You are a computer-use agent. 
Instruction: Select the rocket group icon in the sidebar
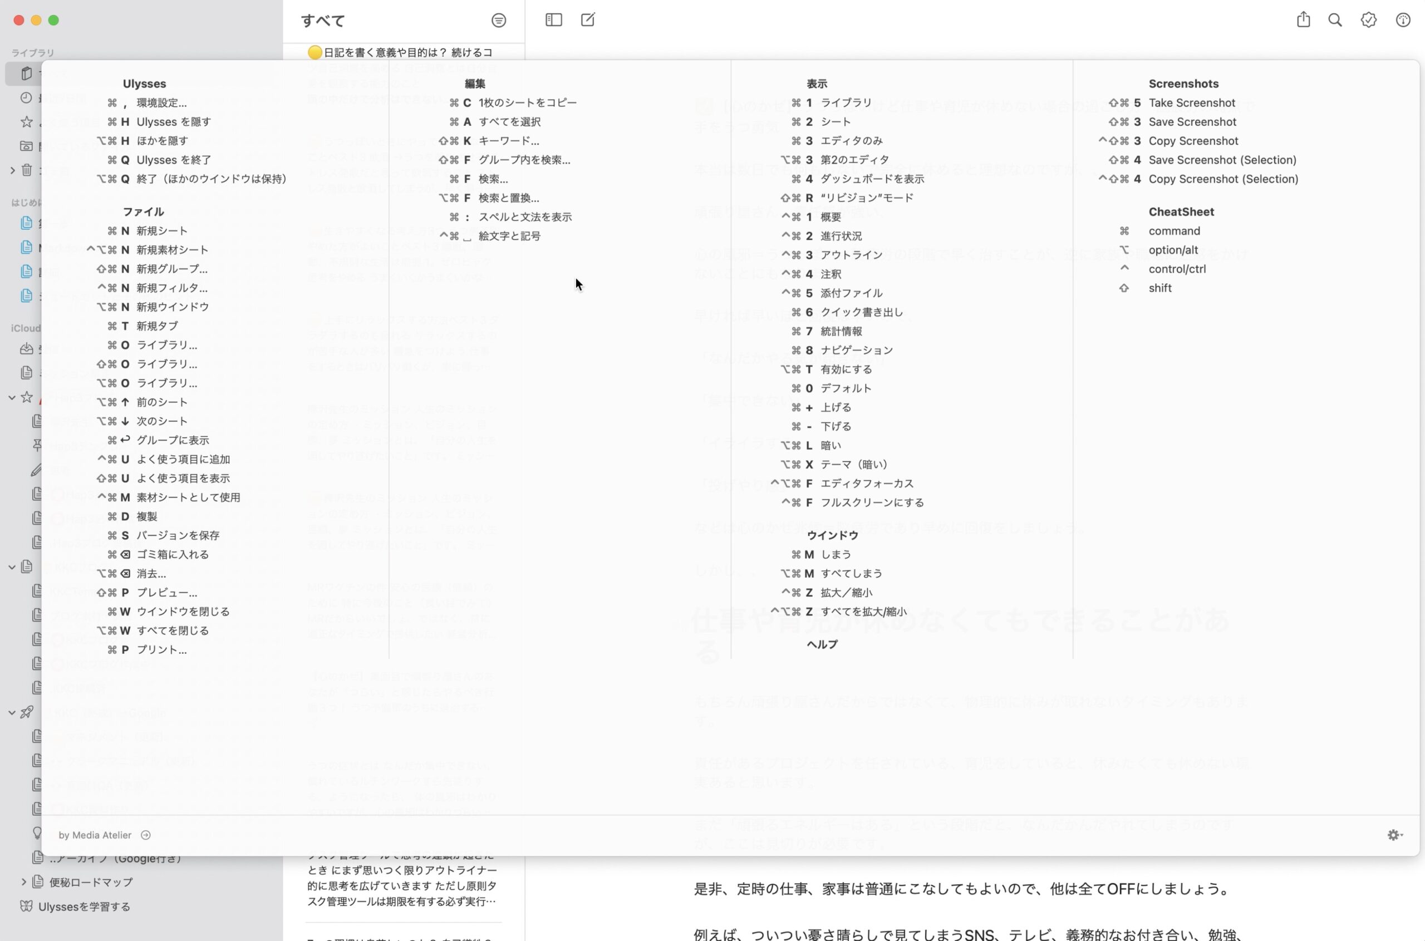[x=26, y=712]
